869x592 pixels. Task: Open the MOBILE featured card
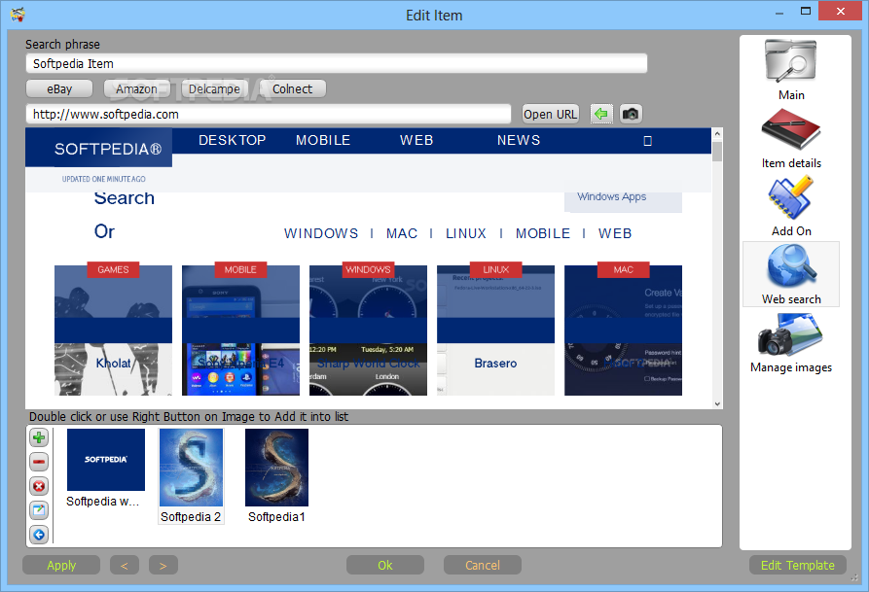(x=240, y=331)
